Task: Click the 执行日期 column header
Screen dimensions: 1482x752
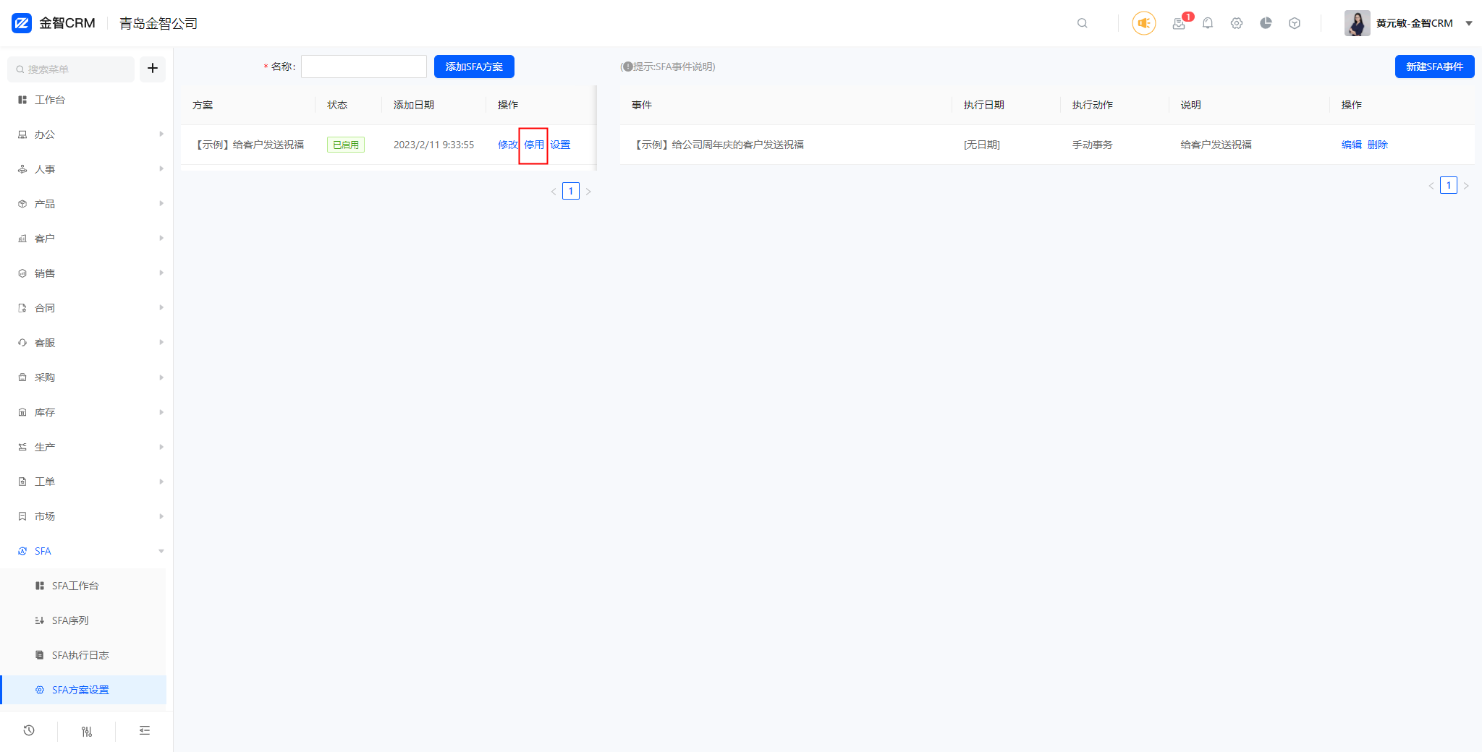Action: point(984,105)
